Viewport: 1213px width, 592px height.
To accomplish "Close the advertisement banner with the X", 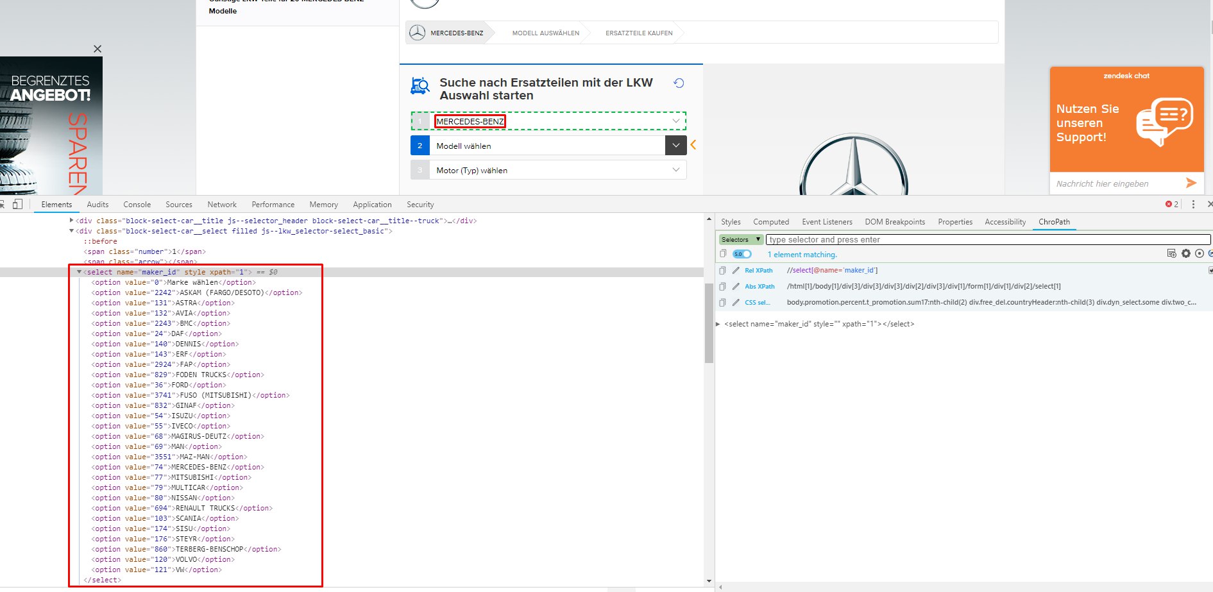I will [x=98, y=49].
